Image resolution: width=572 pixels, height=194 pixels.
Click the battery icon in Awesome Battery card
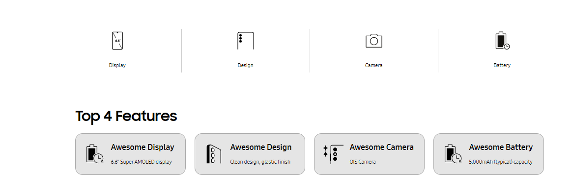point(453,154)
